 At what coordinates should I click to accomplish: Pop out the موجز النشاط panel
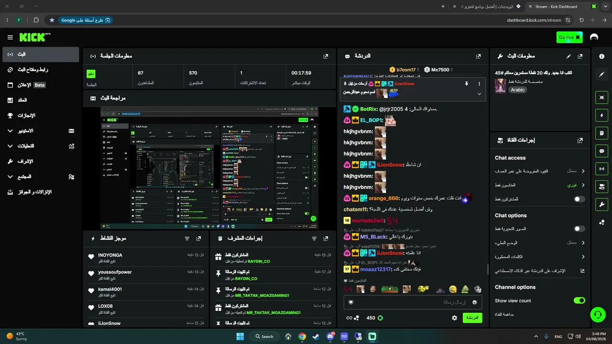[x=198, y=238]
